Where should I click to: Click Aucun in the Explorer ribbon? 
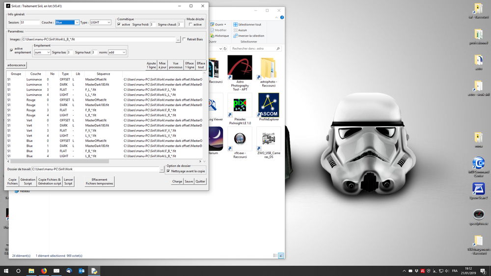click(240, 30)
